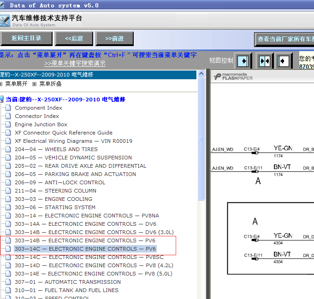The height and width of the screenshot is (299, 314).
Task: Click the <<后退 back button
Action: (x=74, y=38)
